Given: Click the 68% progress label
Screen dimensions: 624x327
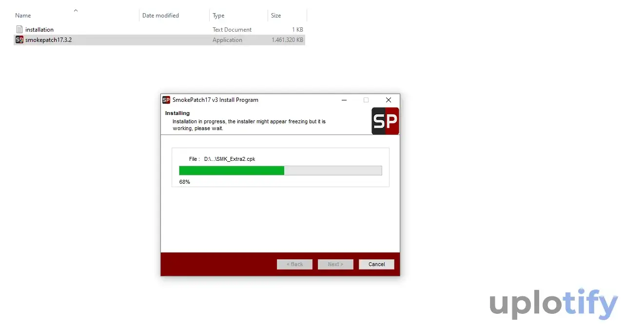Looking at the screenshot, I should click(x=184, y=182).
